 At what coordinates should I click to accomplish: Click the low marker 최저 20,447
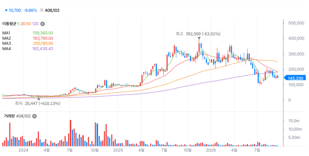tap(37, 103)
